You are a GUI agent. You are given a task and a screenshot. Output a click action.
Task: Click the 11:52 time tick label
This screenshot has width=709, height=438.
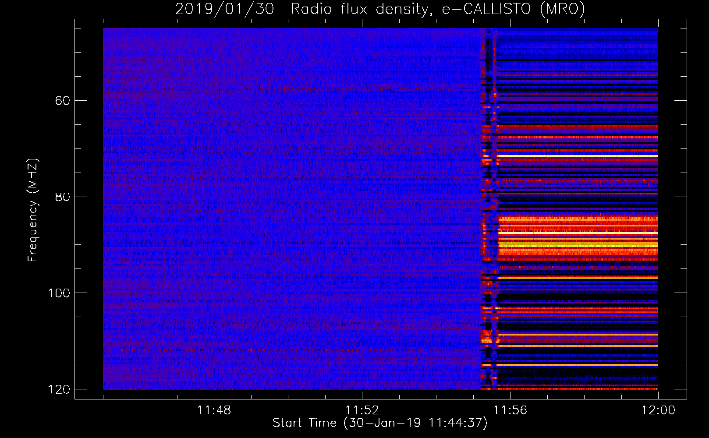click(362, 410)
